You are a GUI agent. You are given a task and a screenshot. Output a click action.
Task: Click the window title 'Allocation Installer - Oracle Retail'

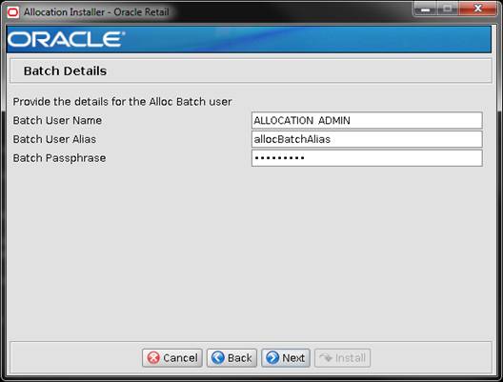coord(96,12)
